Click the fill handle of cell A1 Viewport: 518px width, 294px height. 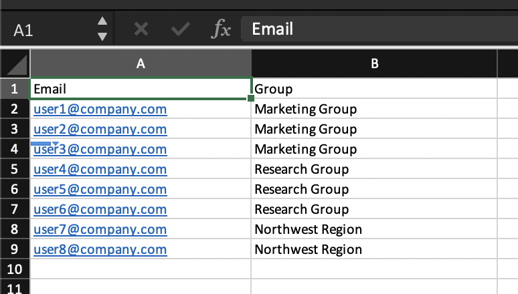[251, 98]
